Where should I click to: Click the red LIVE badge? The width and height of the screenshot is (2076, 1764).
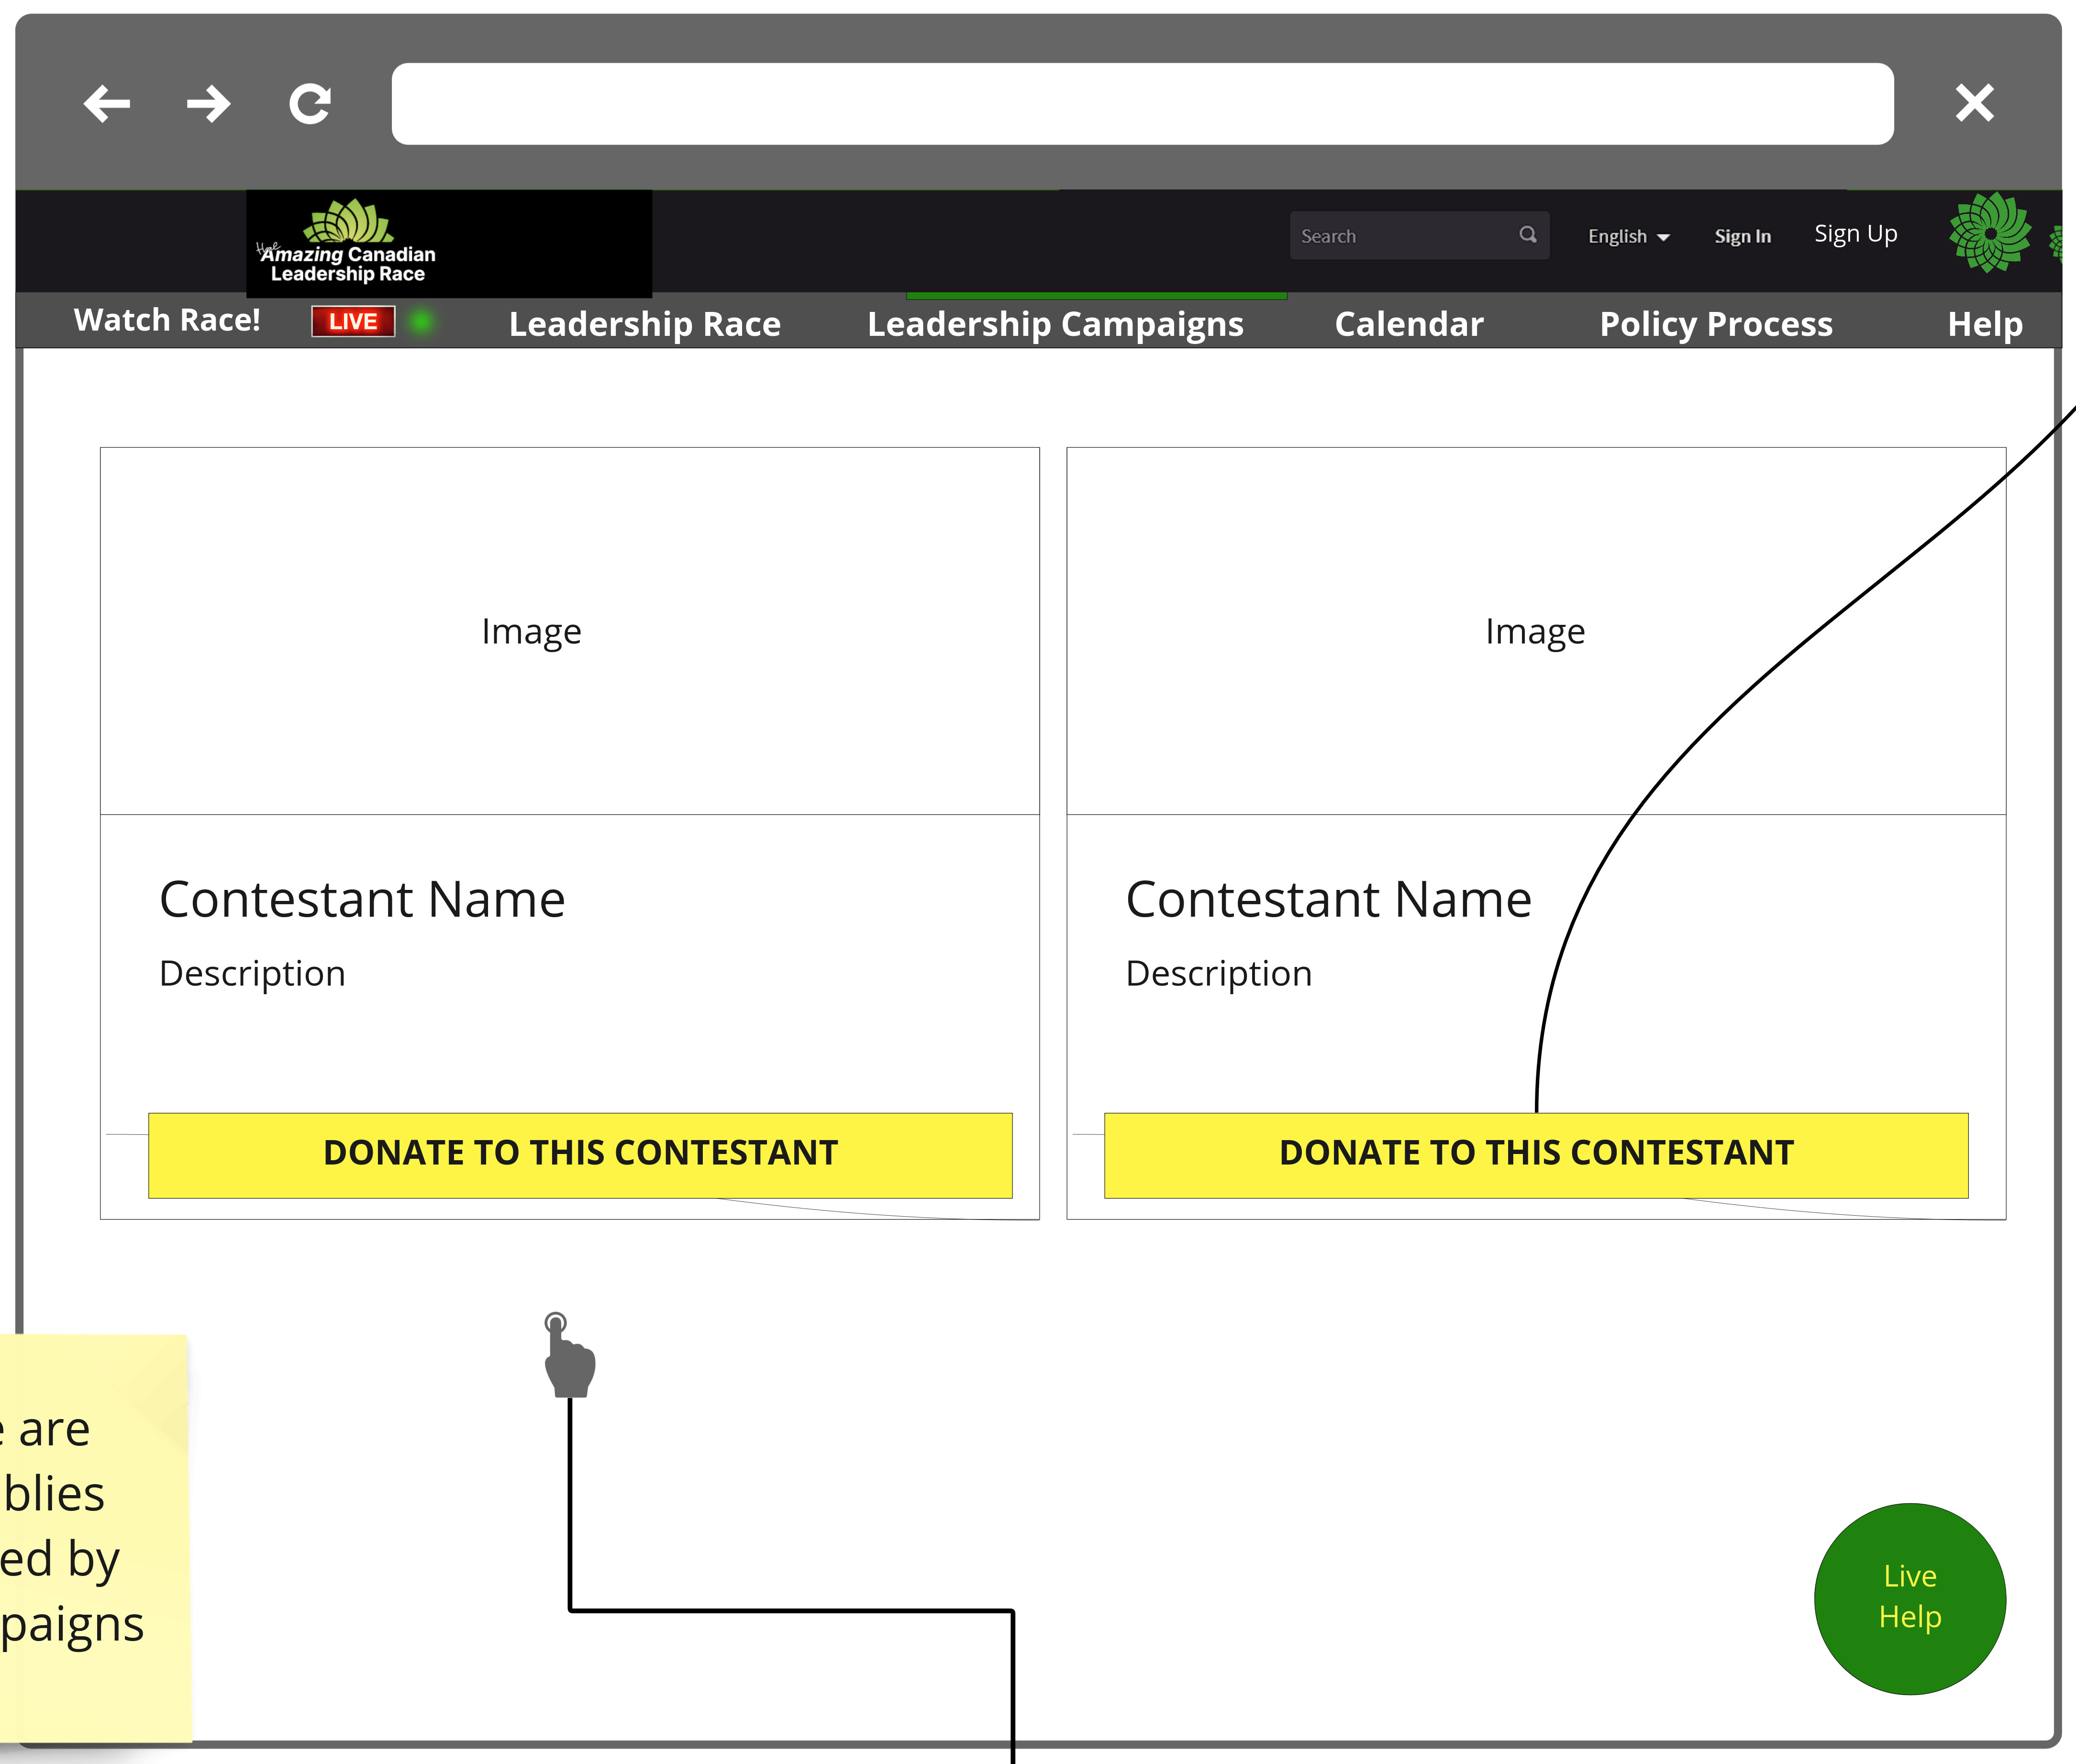click(x=353, y=322)
